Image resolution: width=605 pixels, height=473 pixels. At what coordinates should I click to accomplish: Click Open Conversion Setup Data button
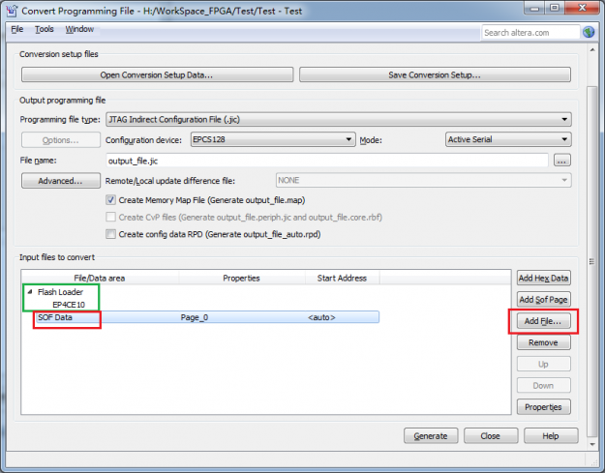(x=157, y=74)
